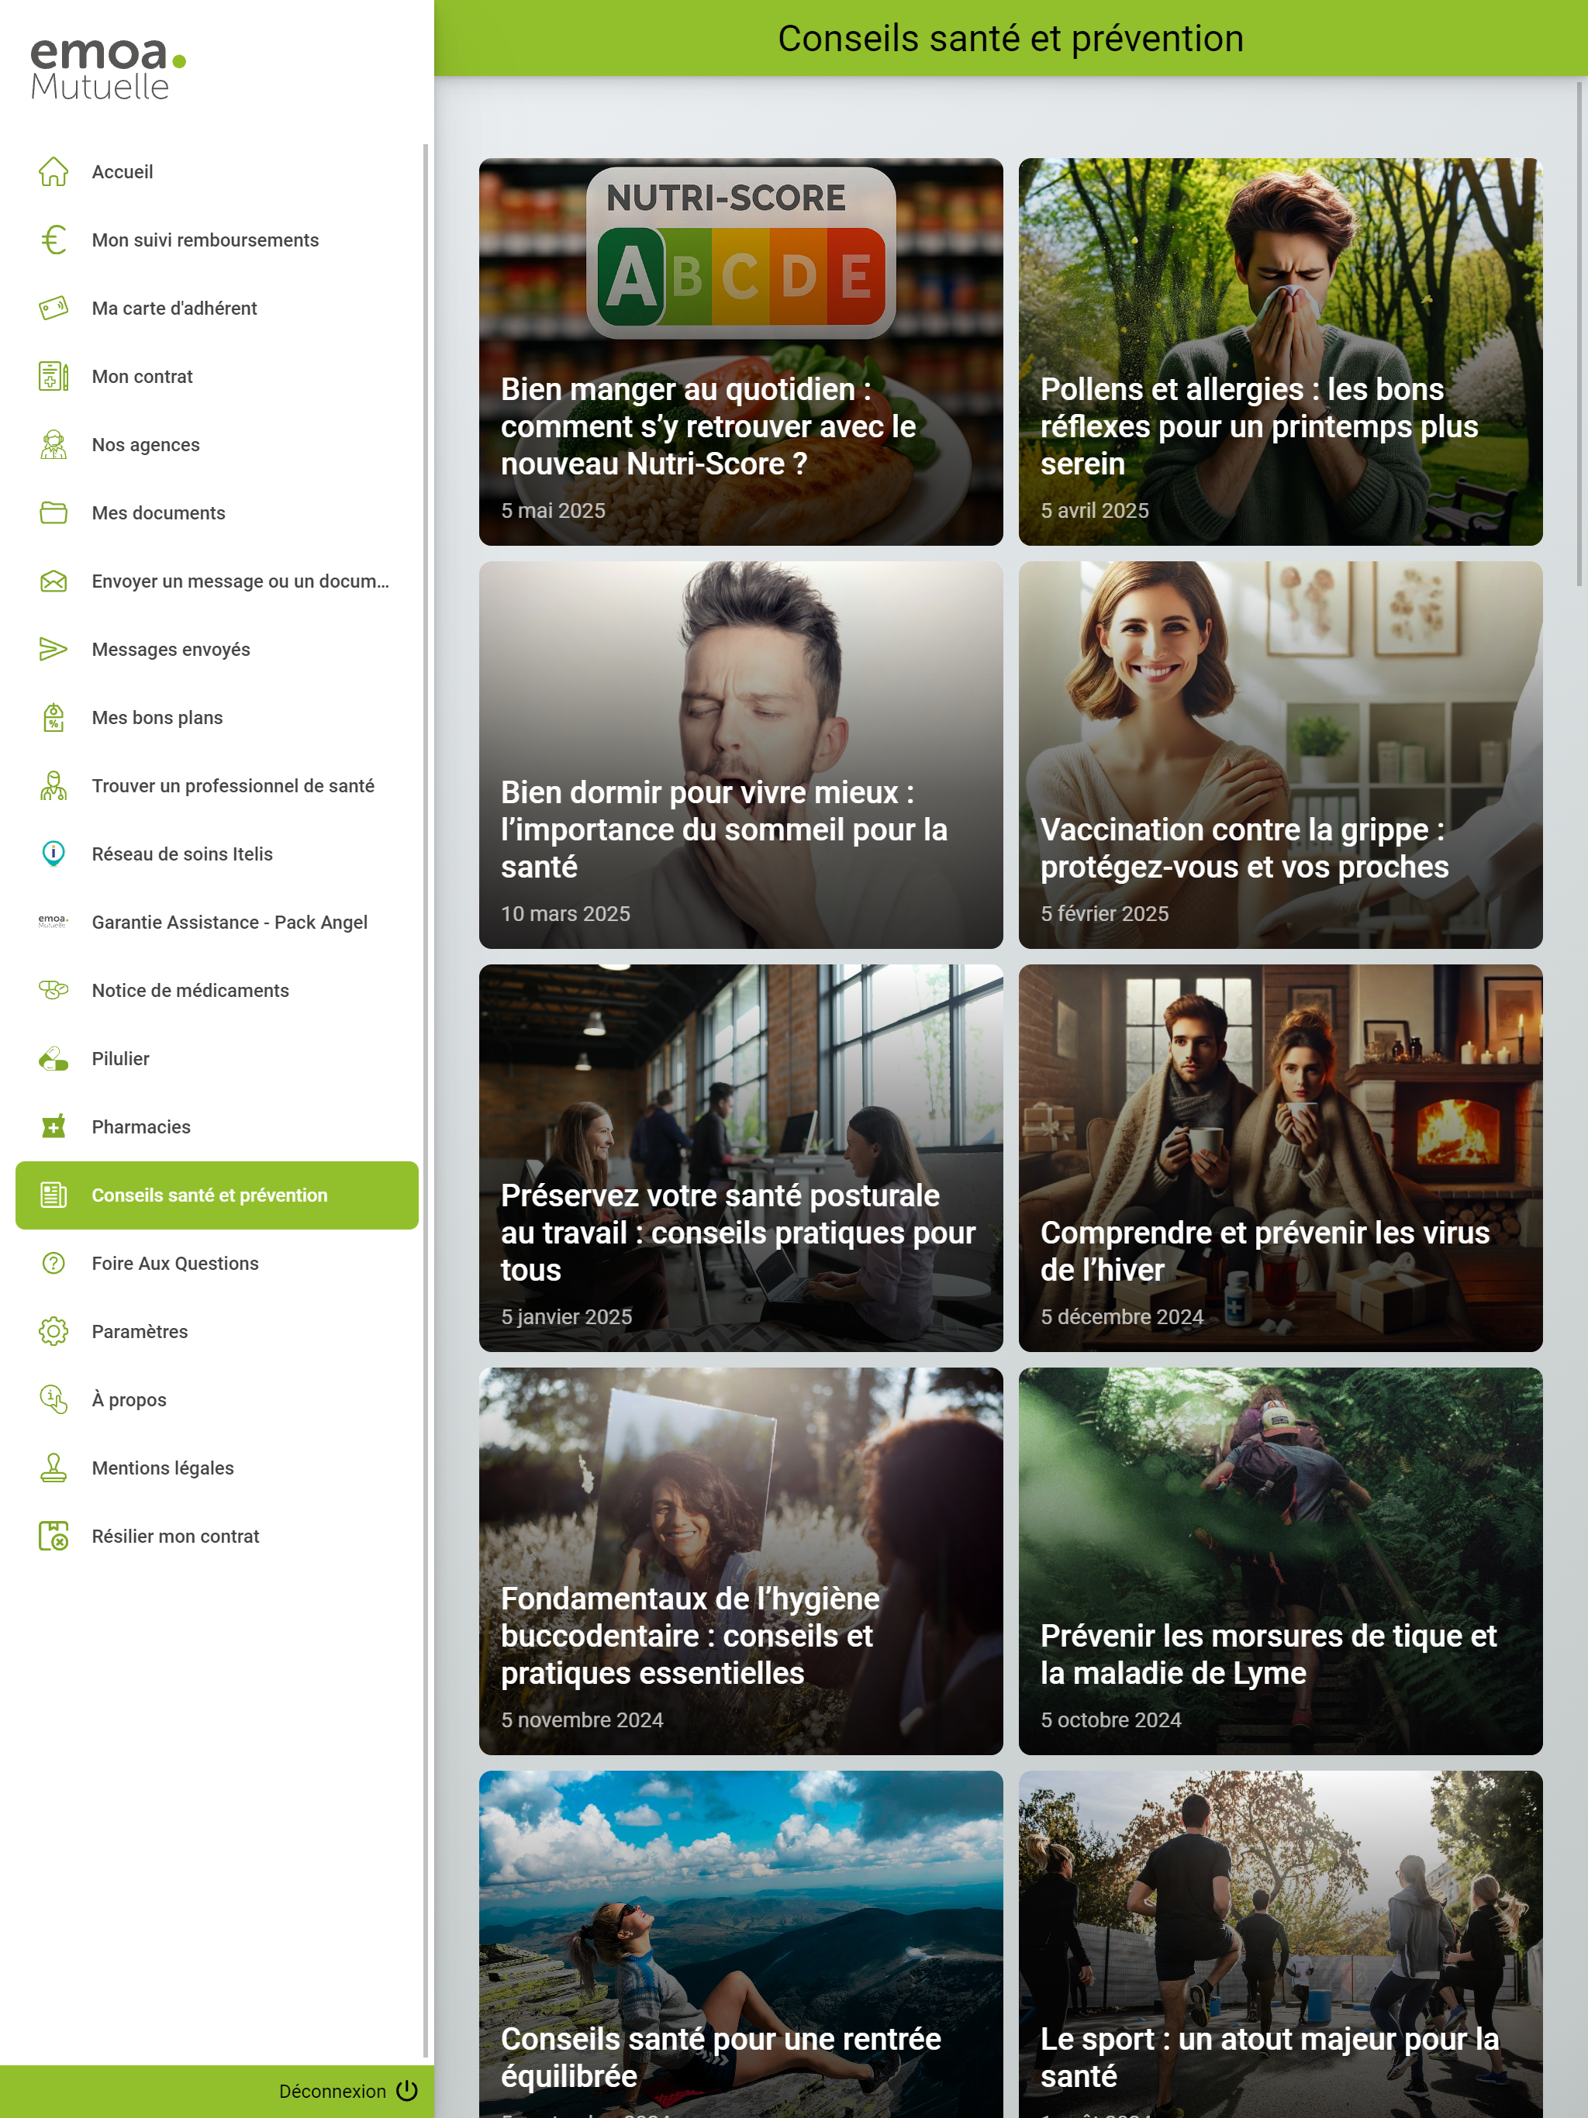This screenshot has width=1588, height=2118.
Task: Click the '5 octobre 2024' date text
Action: coord(1111,1720)
